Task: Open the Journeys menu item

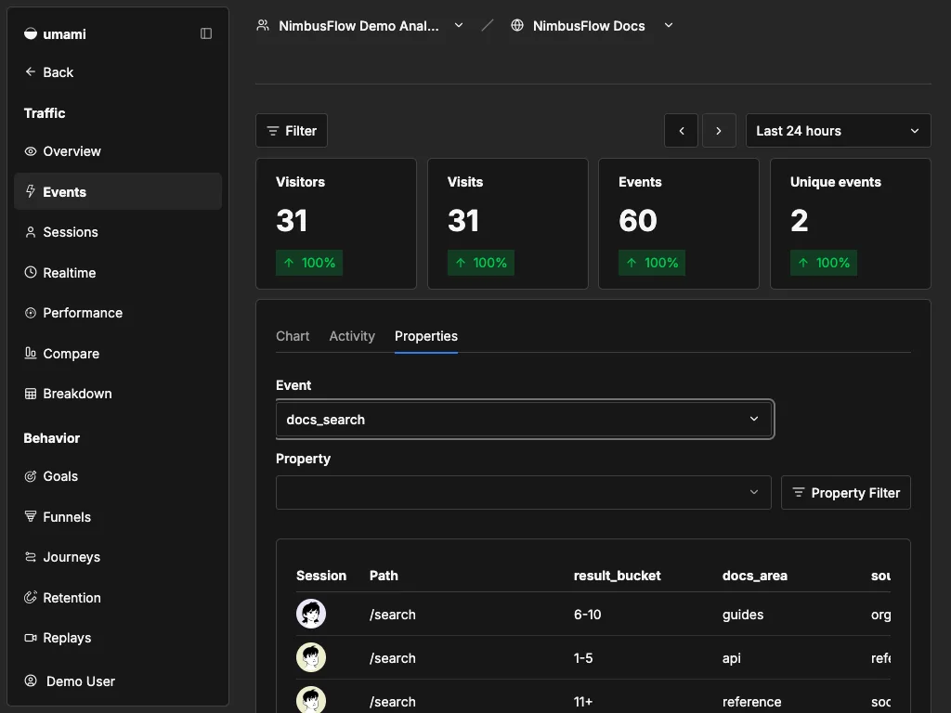Action: [118, 557]
